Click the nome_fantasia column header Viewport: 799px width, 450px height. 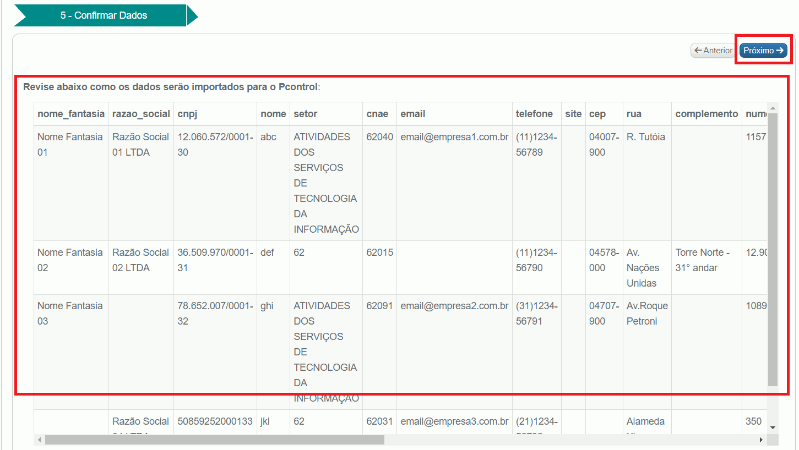(x=71, y=114)
